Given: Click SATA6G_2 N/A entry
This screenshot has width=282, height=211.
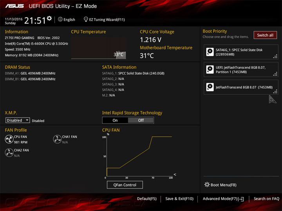Looking at the screenshot, I should (113, 79).
